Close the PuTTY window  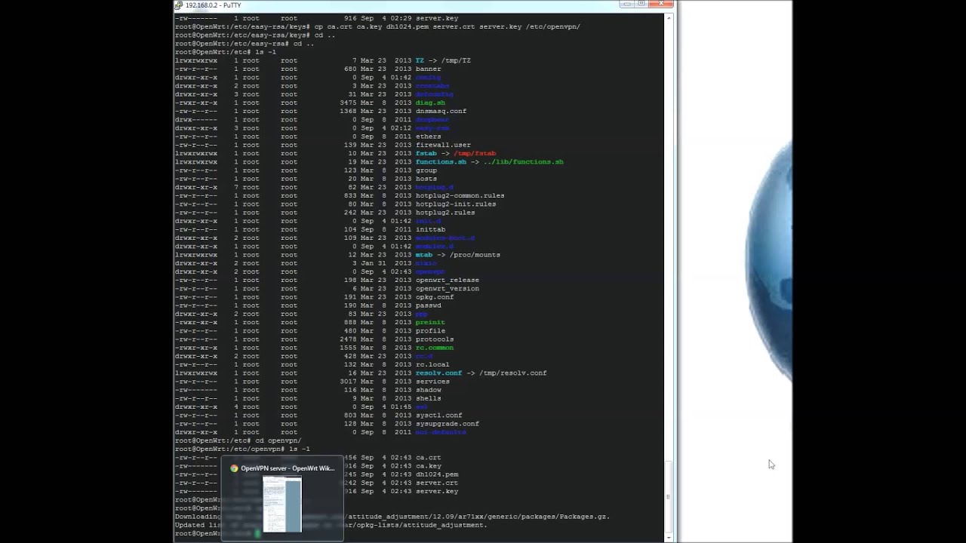point(661,4)
